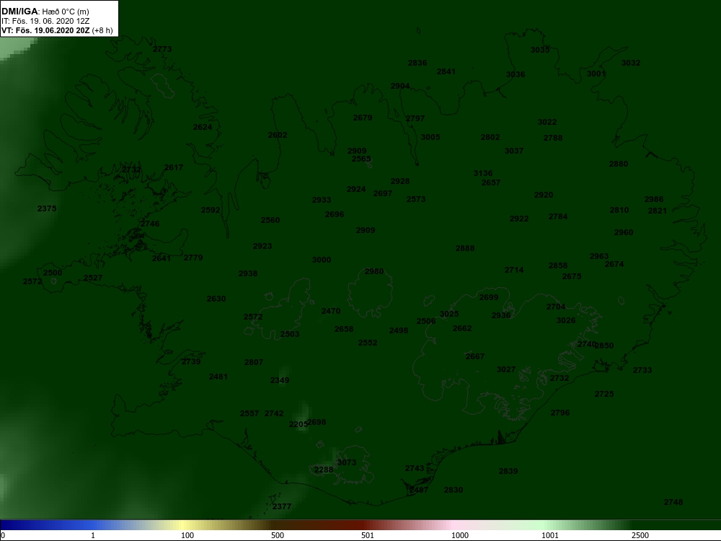Click the 'VT: Fös. 19.06.2020 20Z (+8 h)' line
721x541 pixels.
point(57,30)
